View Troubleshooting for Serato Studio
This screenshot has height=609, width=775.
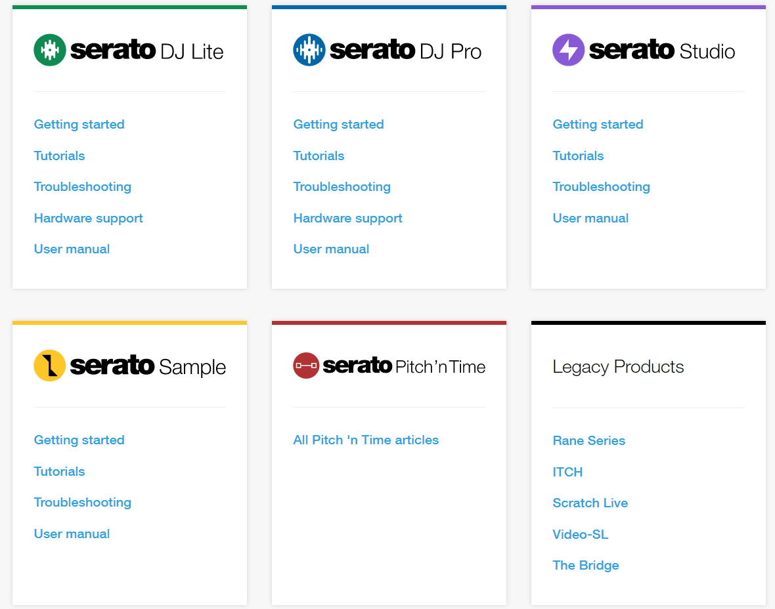pos(601,186)
